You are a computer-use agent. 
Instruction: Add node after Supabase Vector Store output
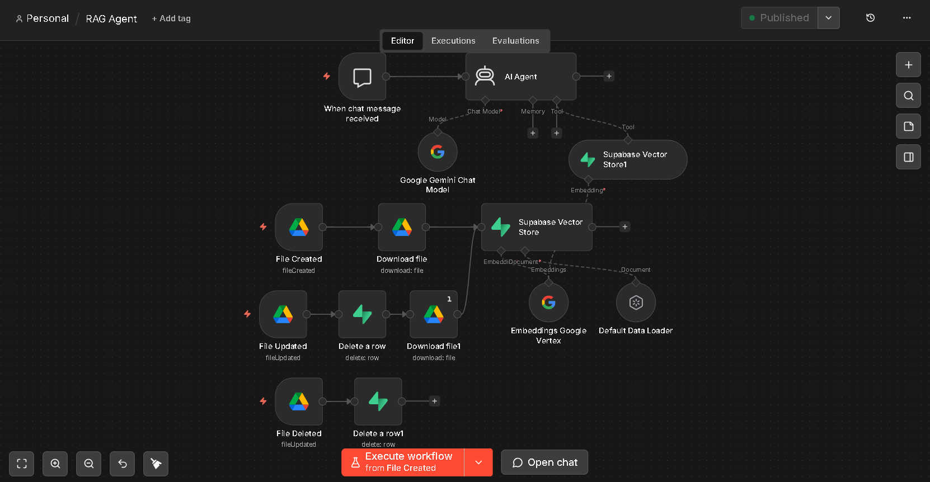pos(625,226)
